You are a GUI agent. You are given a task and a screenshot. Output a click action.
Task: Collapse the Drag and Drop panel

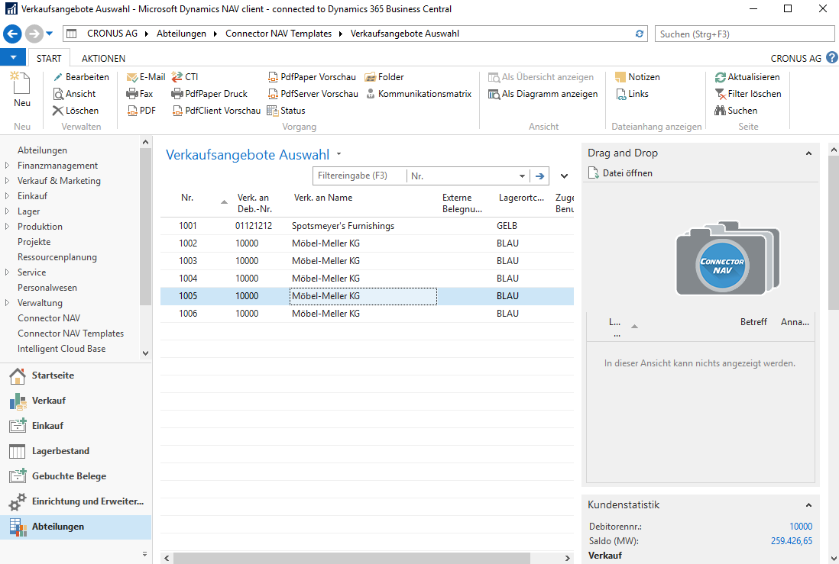(x=808, y=153)
